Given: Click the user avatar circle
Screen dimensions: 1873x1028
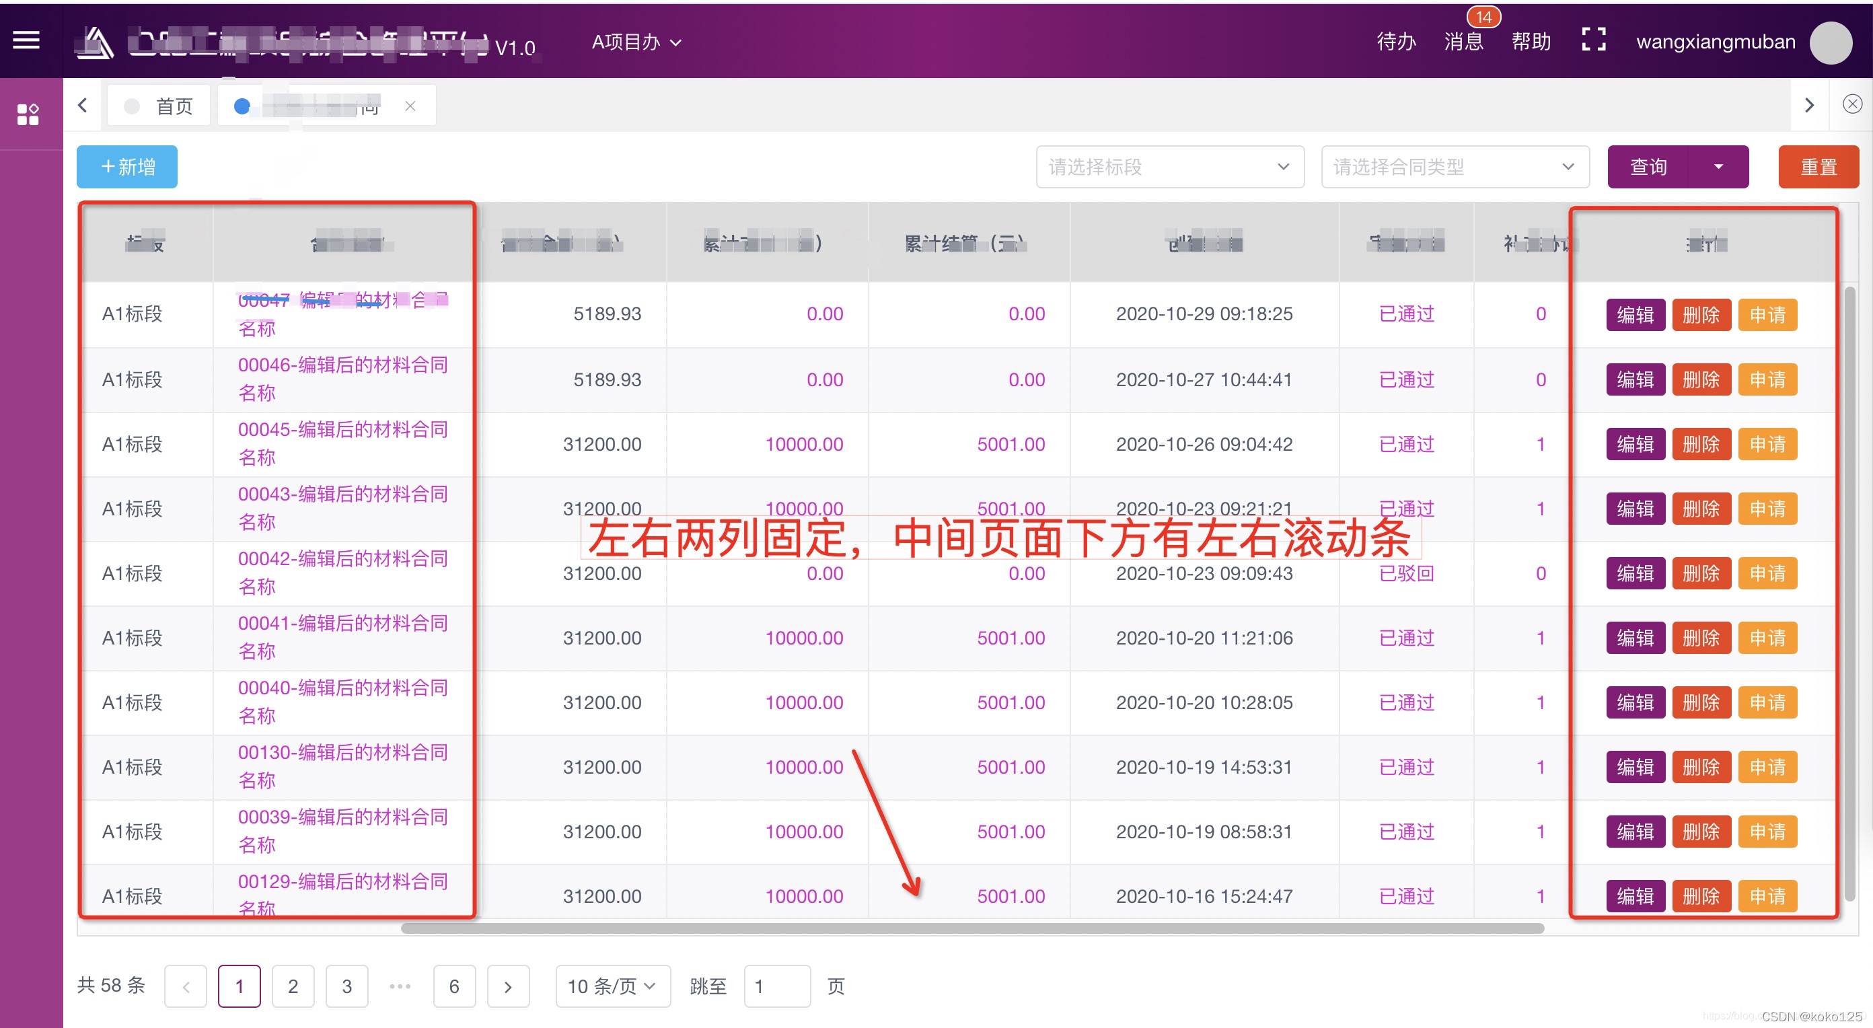Looking at the screenshot, I should point(1829,42).
